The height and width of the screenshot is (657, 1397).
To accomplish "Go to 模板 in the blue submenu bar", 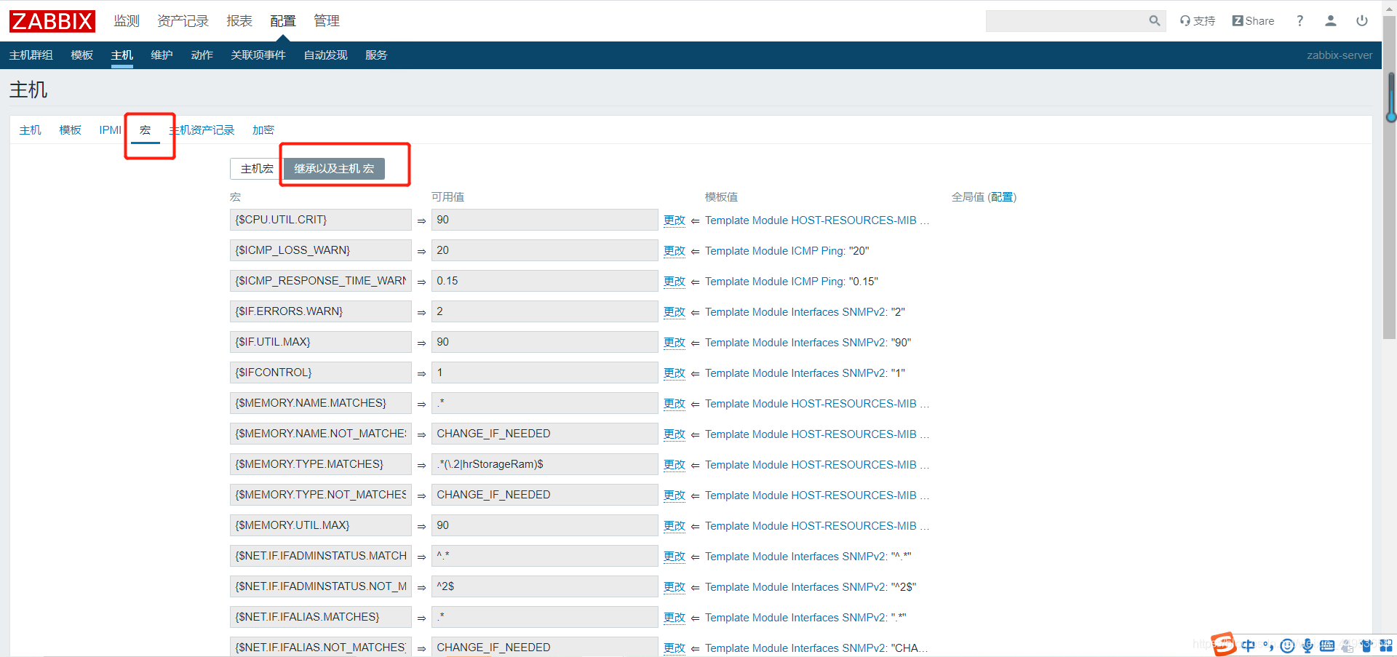I will tap(82, 55).
